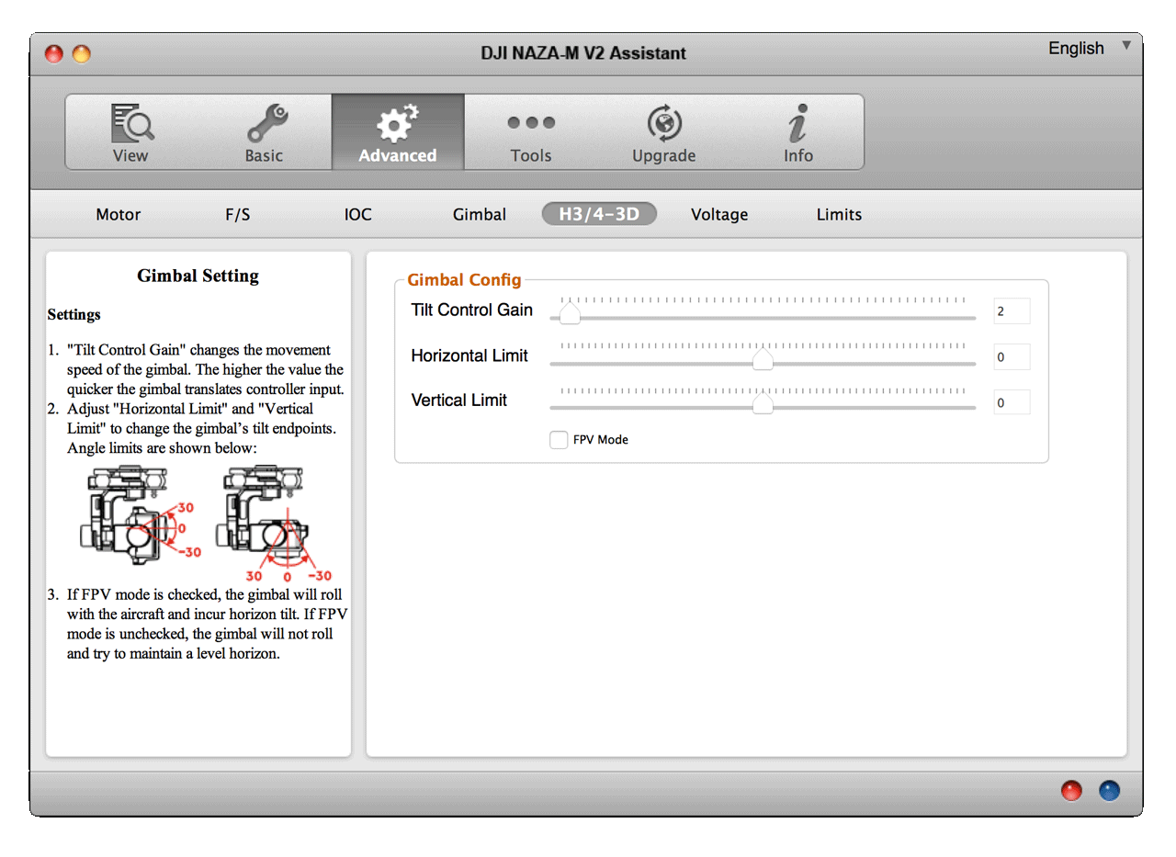Click the red close window button
Image resolution: width=1176 pixels, height=857 pixels.
(54, 54)
